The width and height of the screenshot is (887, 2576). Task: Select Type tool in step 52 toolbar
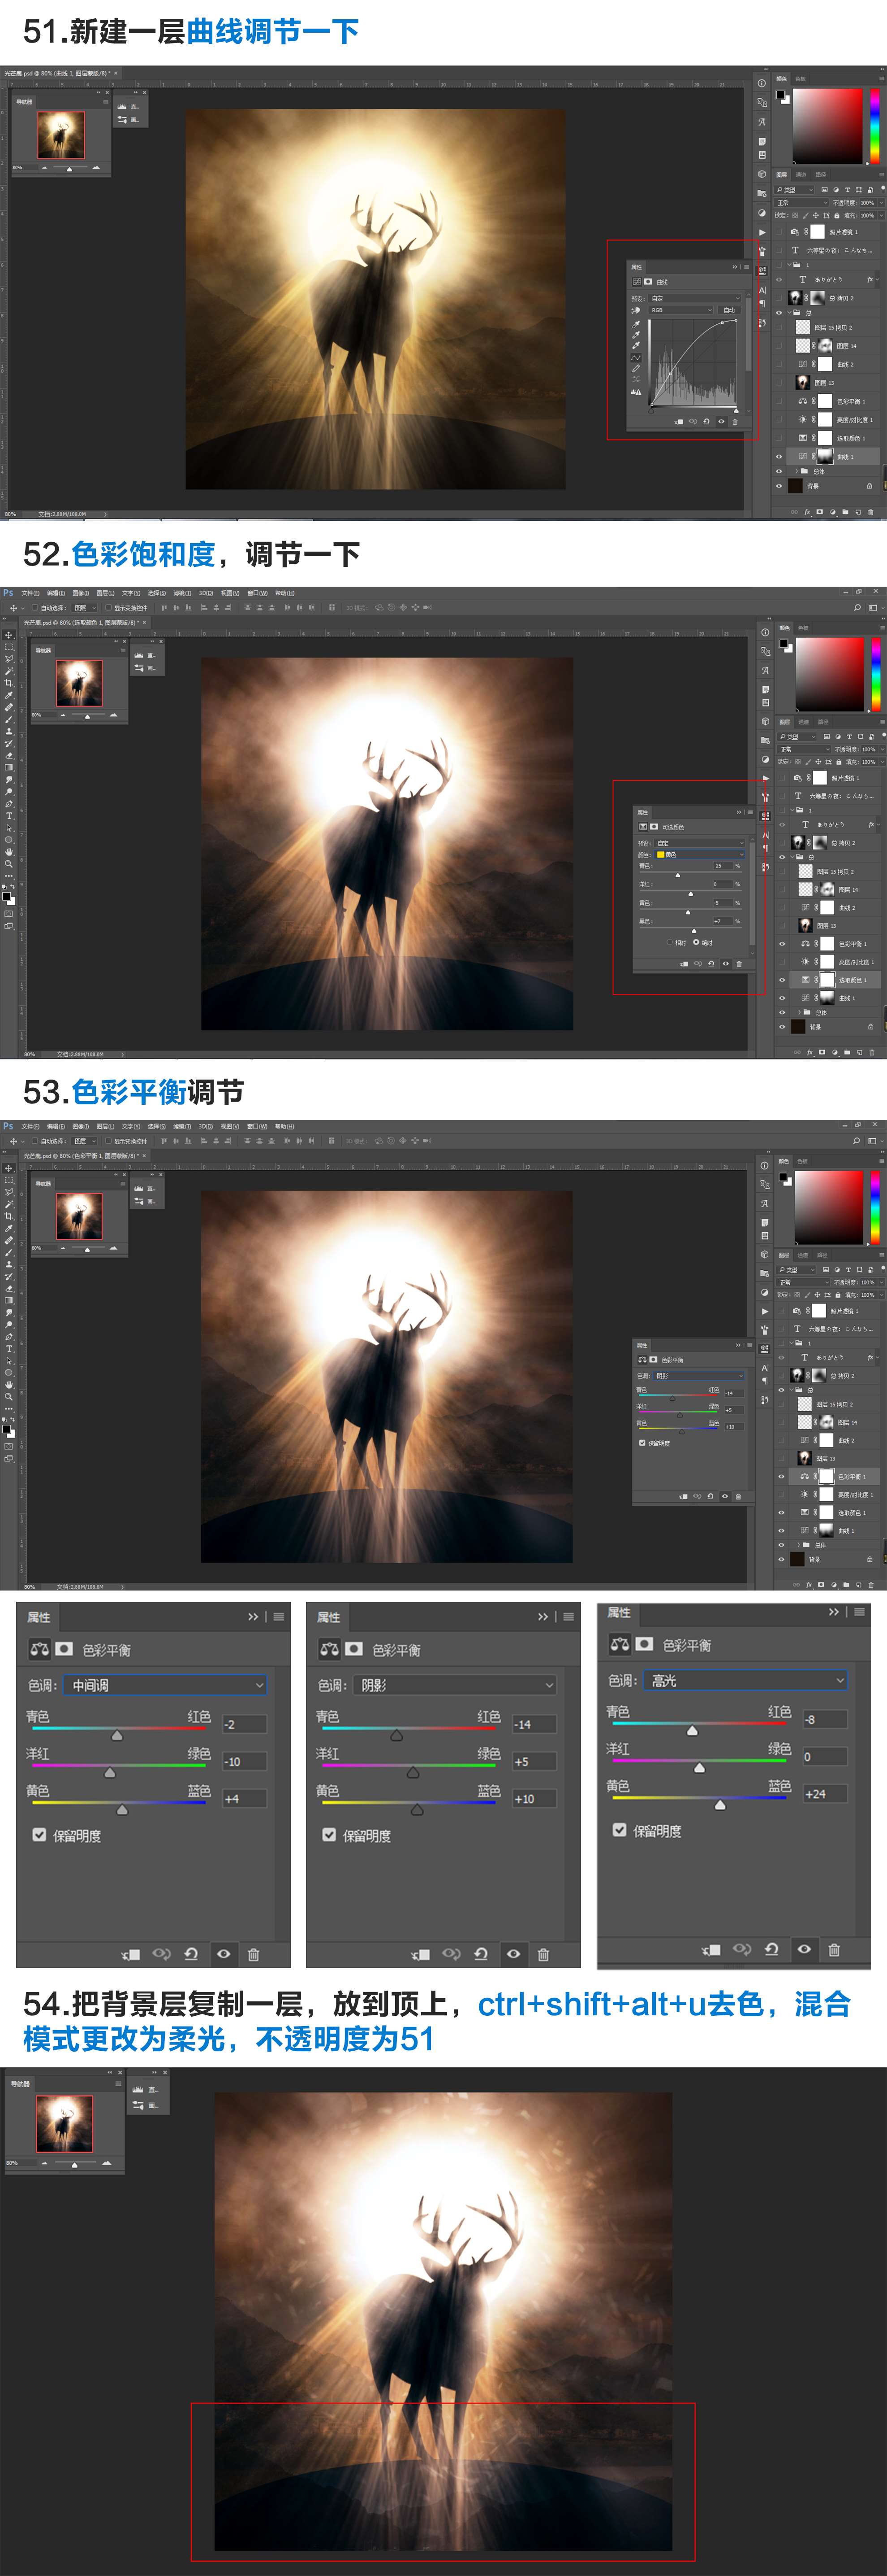point(9,816)
